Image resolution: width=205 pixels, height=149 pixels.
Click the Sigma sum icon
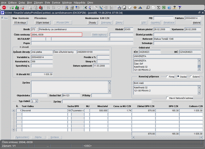[x=158, y=8]
